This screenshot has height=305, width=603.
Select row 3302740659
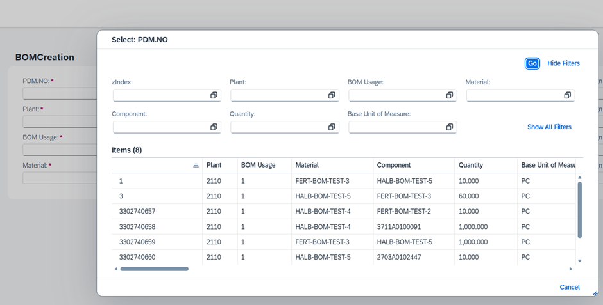[344, 242]
